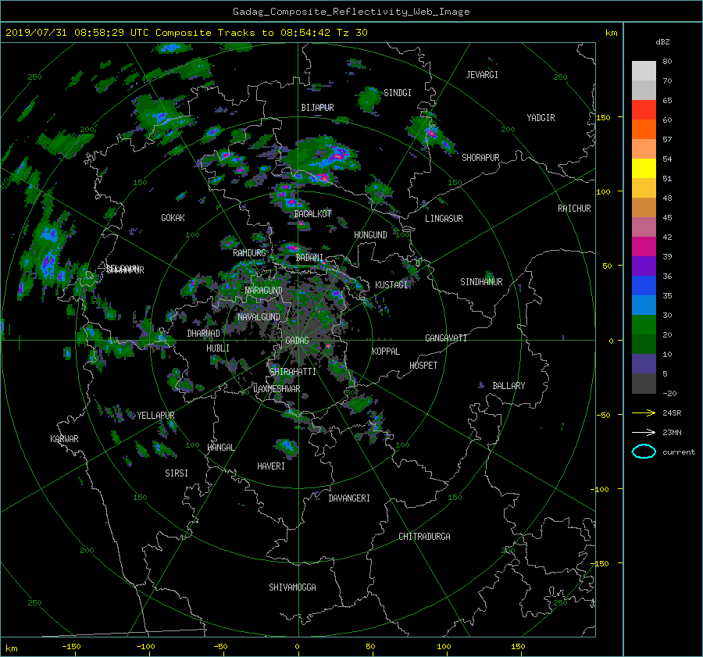The width and height of the screenshot is (703, 657).
Task: Click the YADGIR city label
Action: [x=541, y=118]
